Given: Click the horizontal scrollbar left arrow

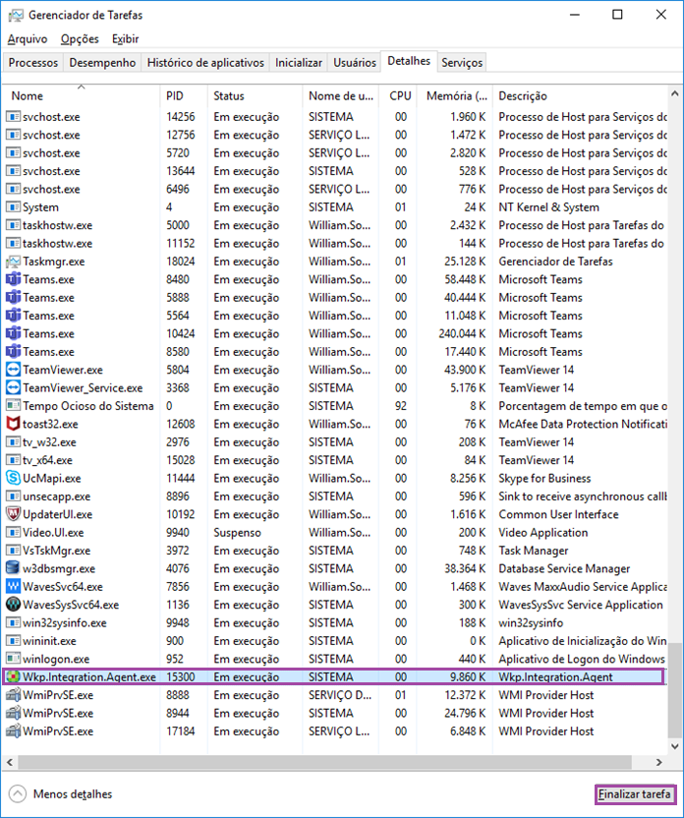Looking at the screenshot, I should (10, 762).
